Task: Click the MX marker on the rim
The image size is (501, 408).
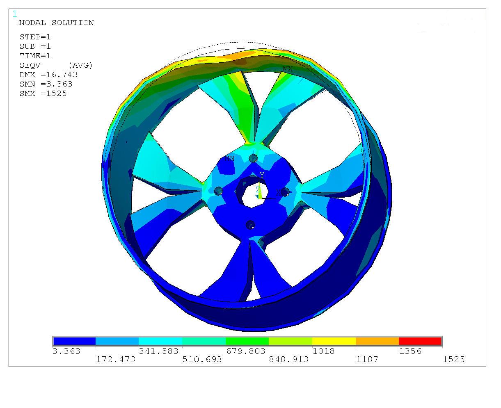Action: (288, 69)
